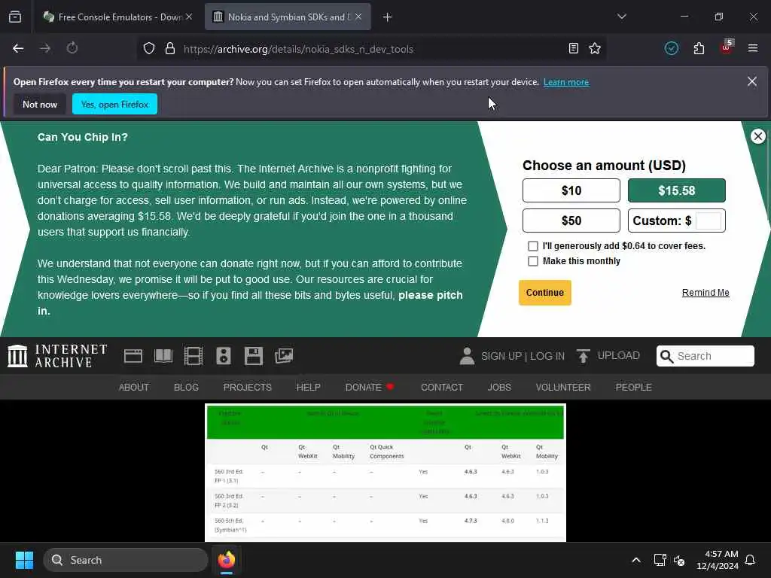Bookmark this page with the star
771x578 pixels.
tap(595, 48)
